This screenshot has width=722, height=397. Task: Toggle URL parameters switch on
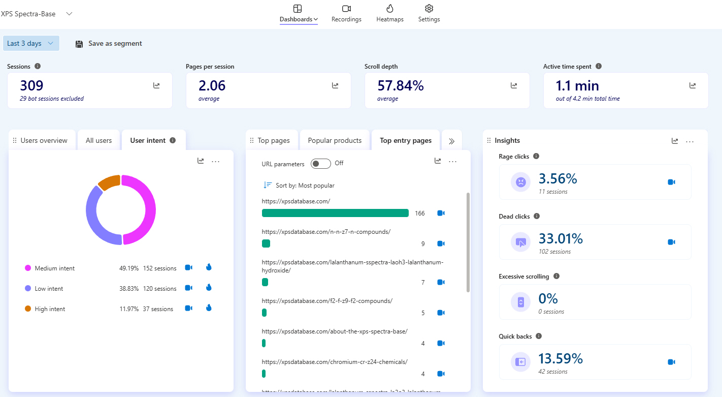320,163
